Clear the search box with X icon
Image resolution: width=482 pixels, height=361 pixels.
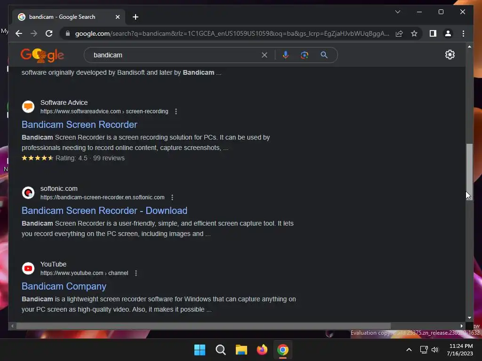point(265,55)
